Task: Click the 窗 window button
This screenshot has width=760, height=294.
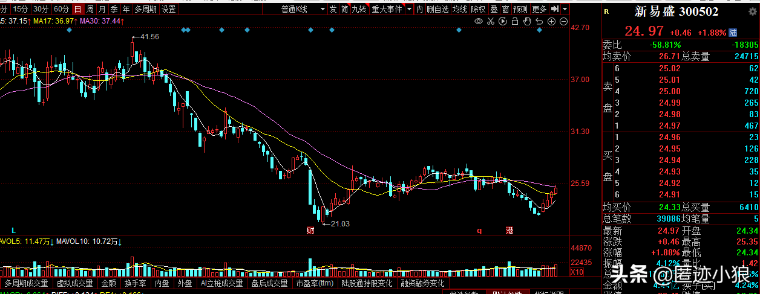Action: point(505,9)
